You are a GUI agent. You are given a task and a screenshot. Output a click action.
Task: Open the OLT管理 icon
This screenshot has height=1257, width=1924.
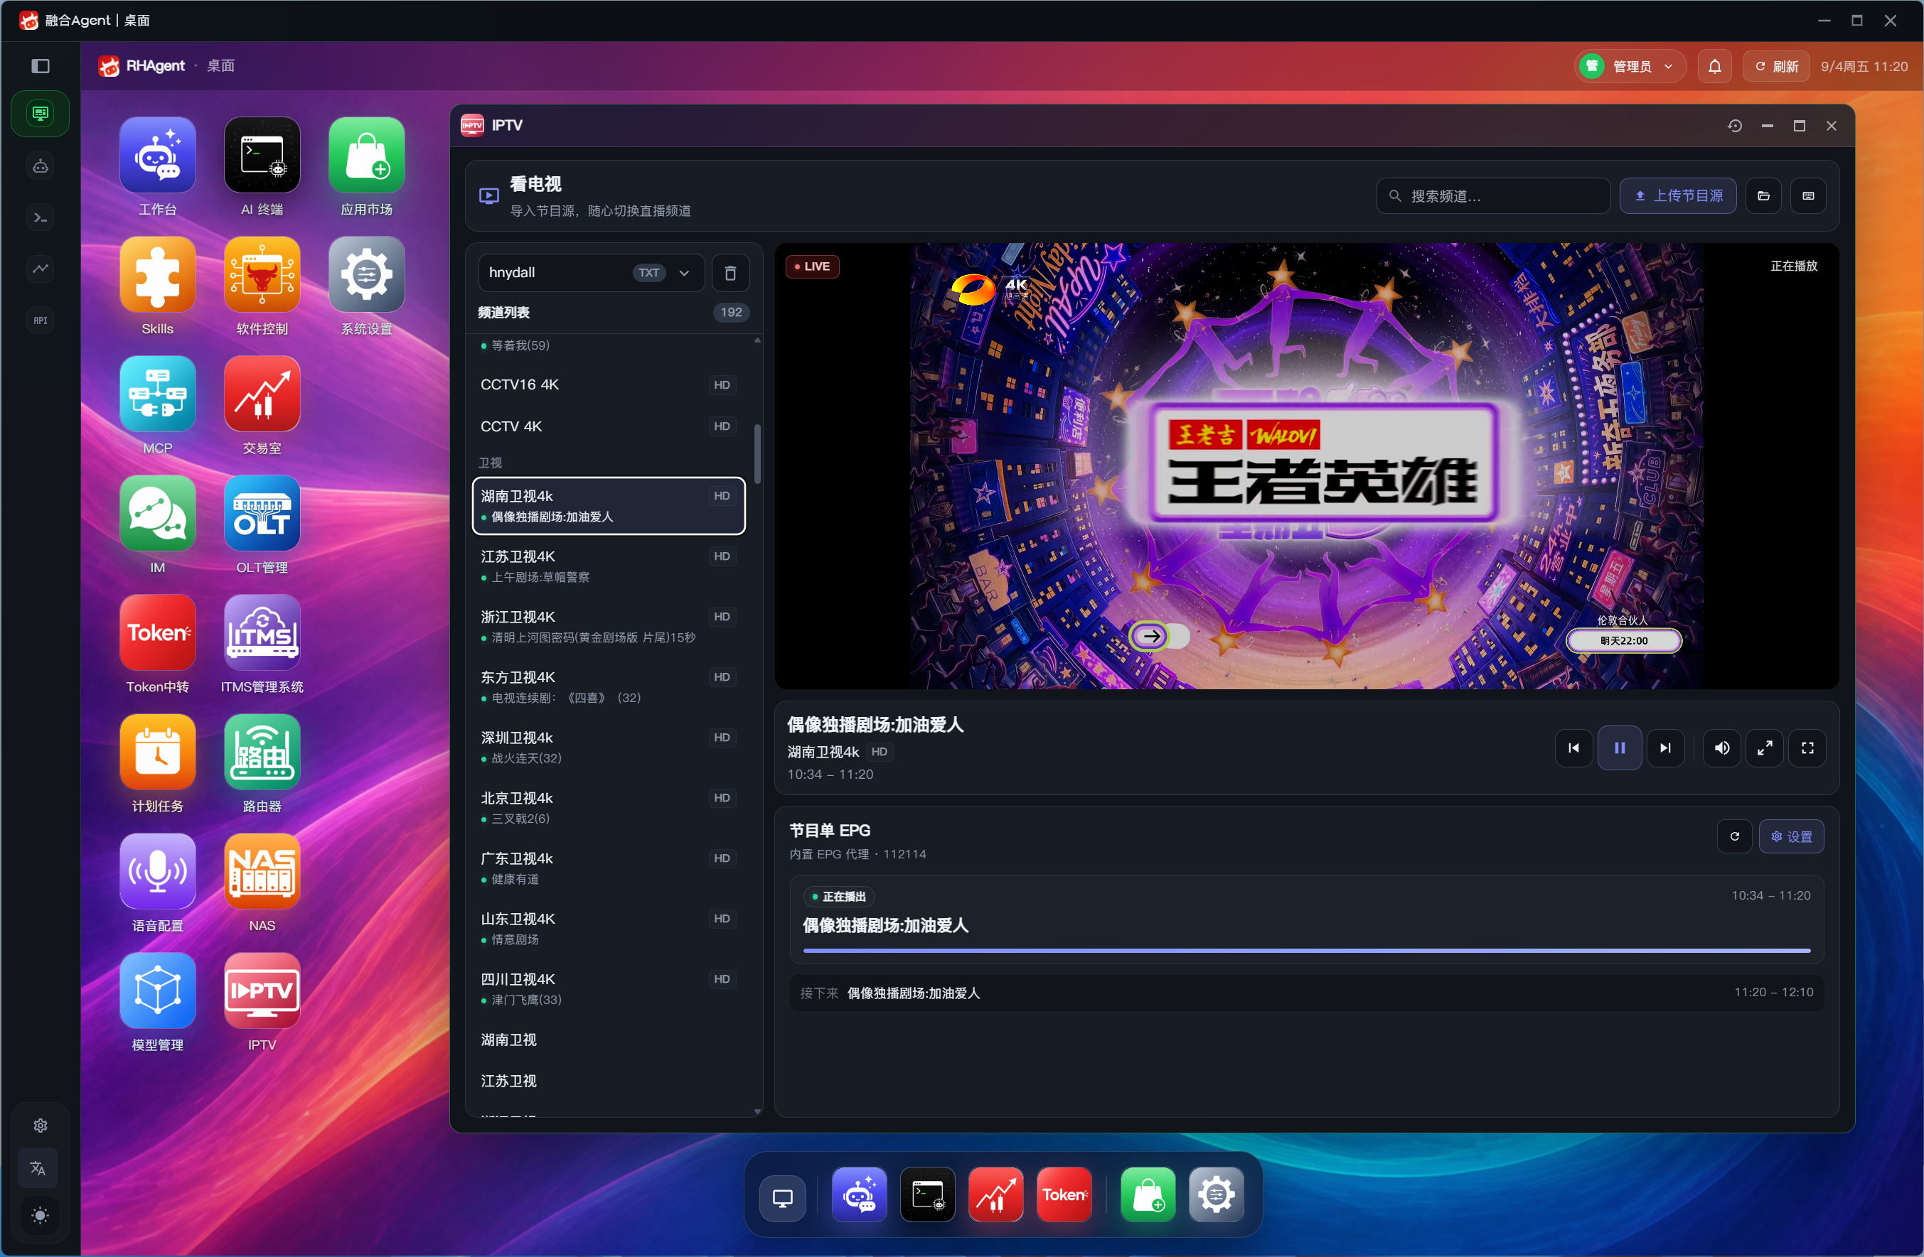point(262,513)
